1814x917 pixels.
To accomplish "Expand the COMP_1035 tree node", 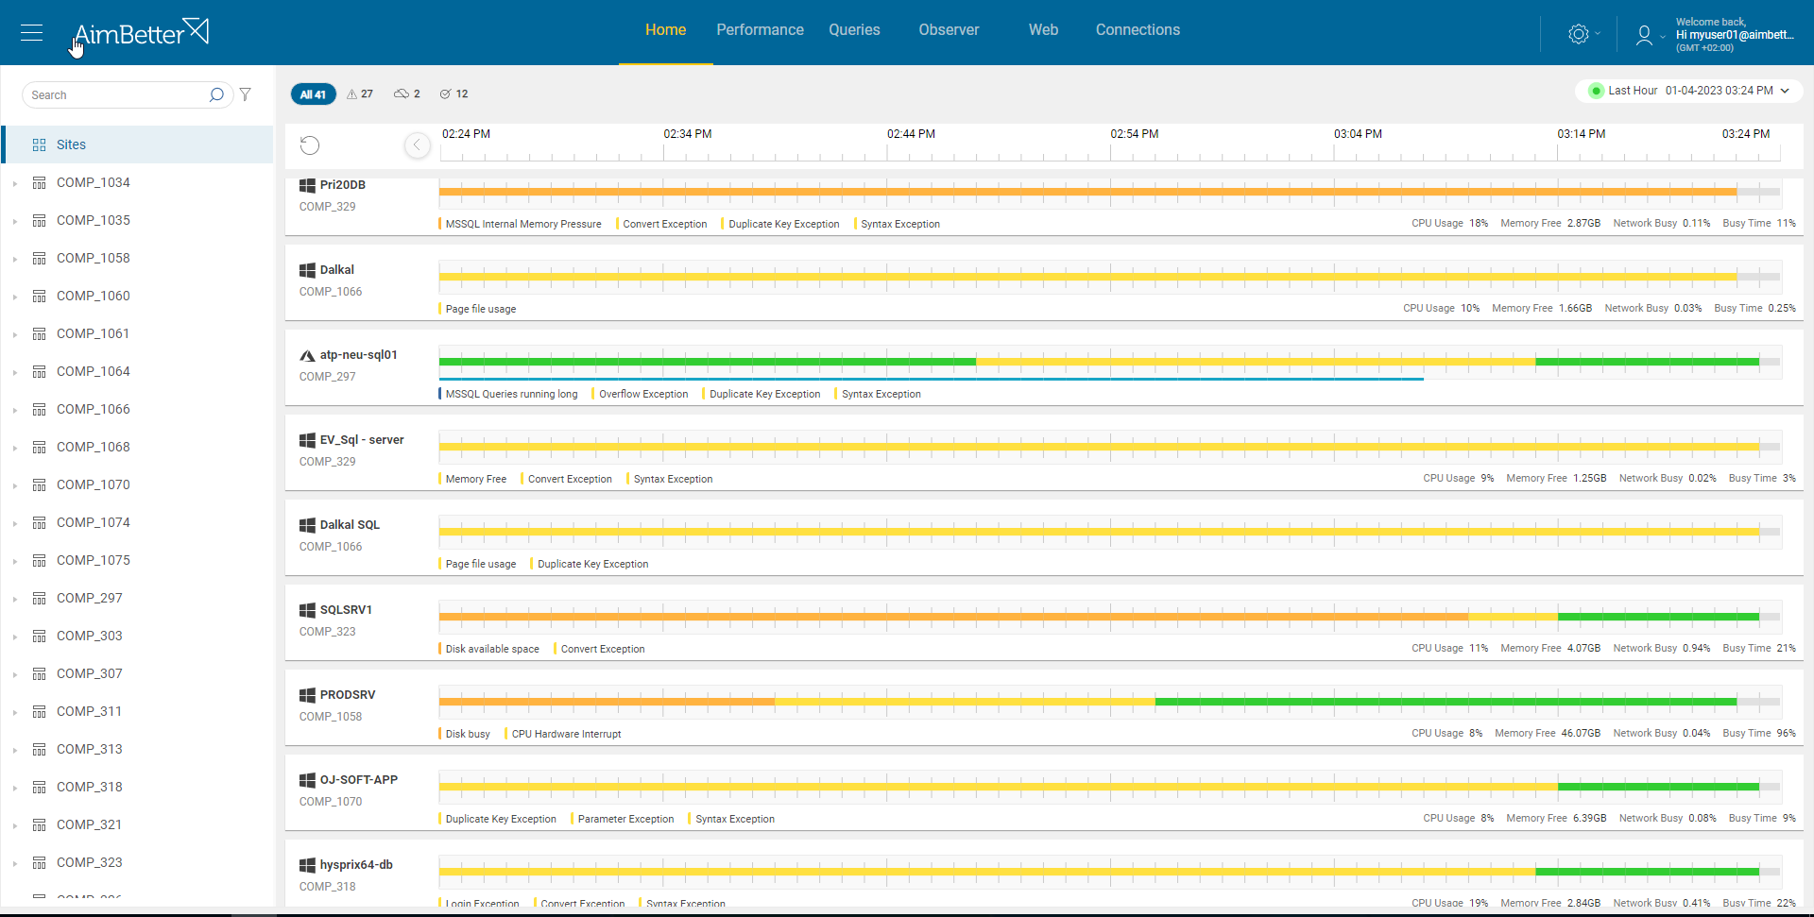I will pyautogui.click(x=15, y=221).
